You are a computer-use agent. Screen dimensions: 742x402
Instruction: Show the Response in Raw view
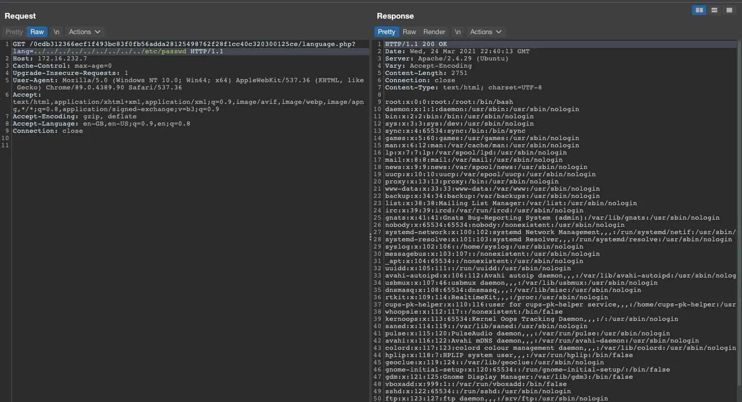click(x=409, y=32)
